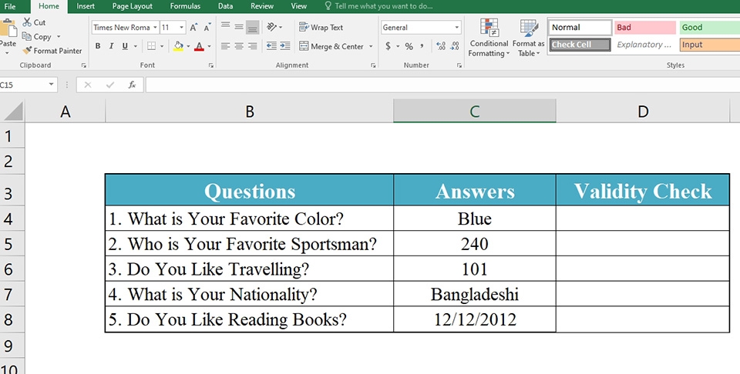Open Format as Table gallery
Screen dimensions: 740x374
(x=529, y=38)
